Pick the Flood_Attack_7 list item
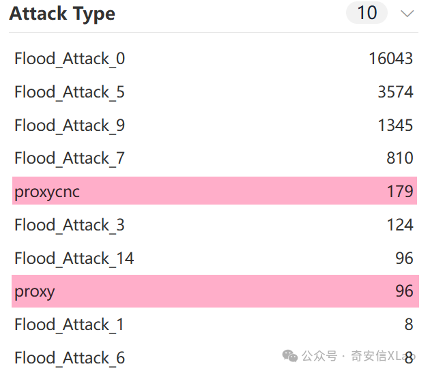The image size is (430, 373). click(x=214, y=158)
